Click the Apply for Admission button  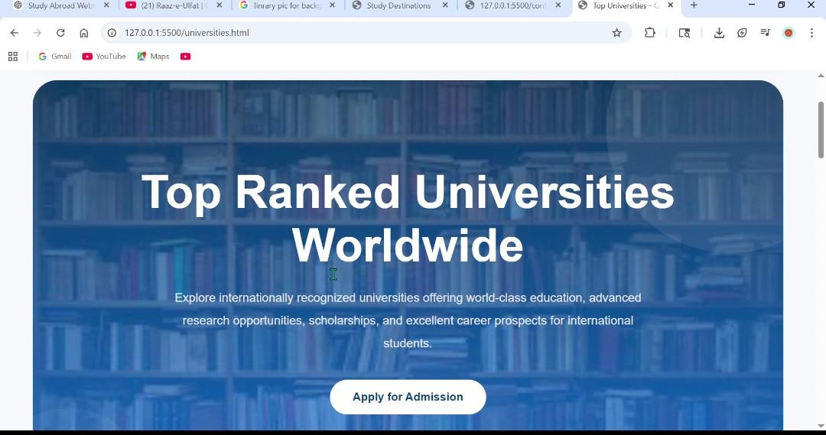click(x=408, y=397)
